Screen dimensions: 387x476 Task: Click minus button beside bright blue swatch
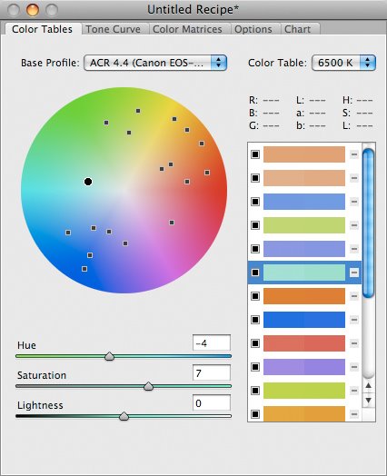(354, 320)
